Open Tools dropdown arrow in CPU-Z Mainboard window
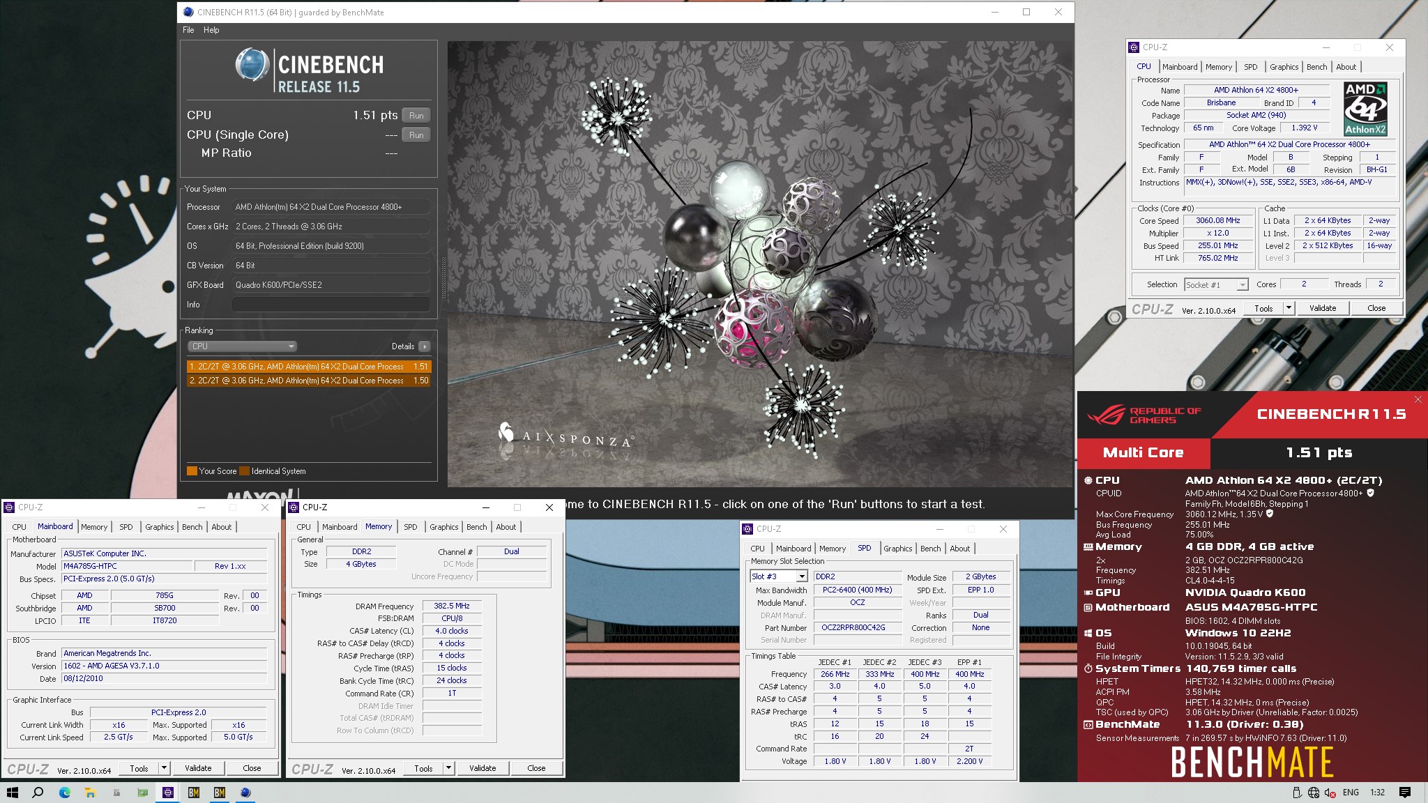Screen dimensions: 1428x803 165,768
